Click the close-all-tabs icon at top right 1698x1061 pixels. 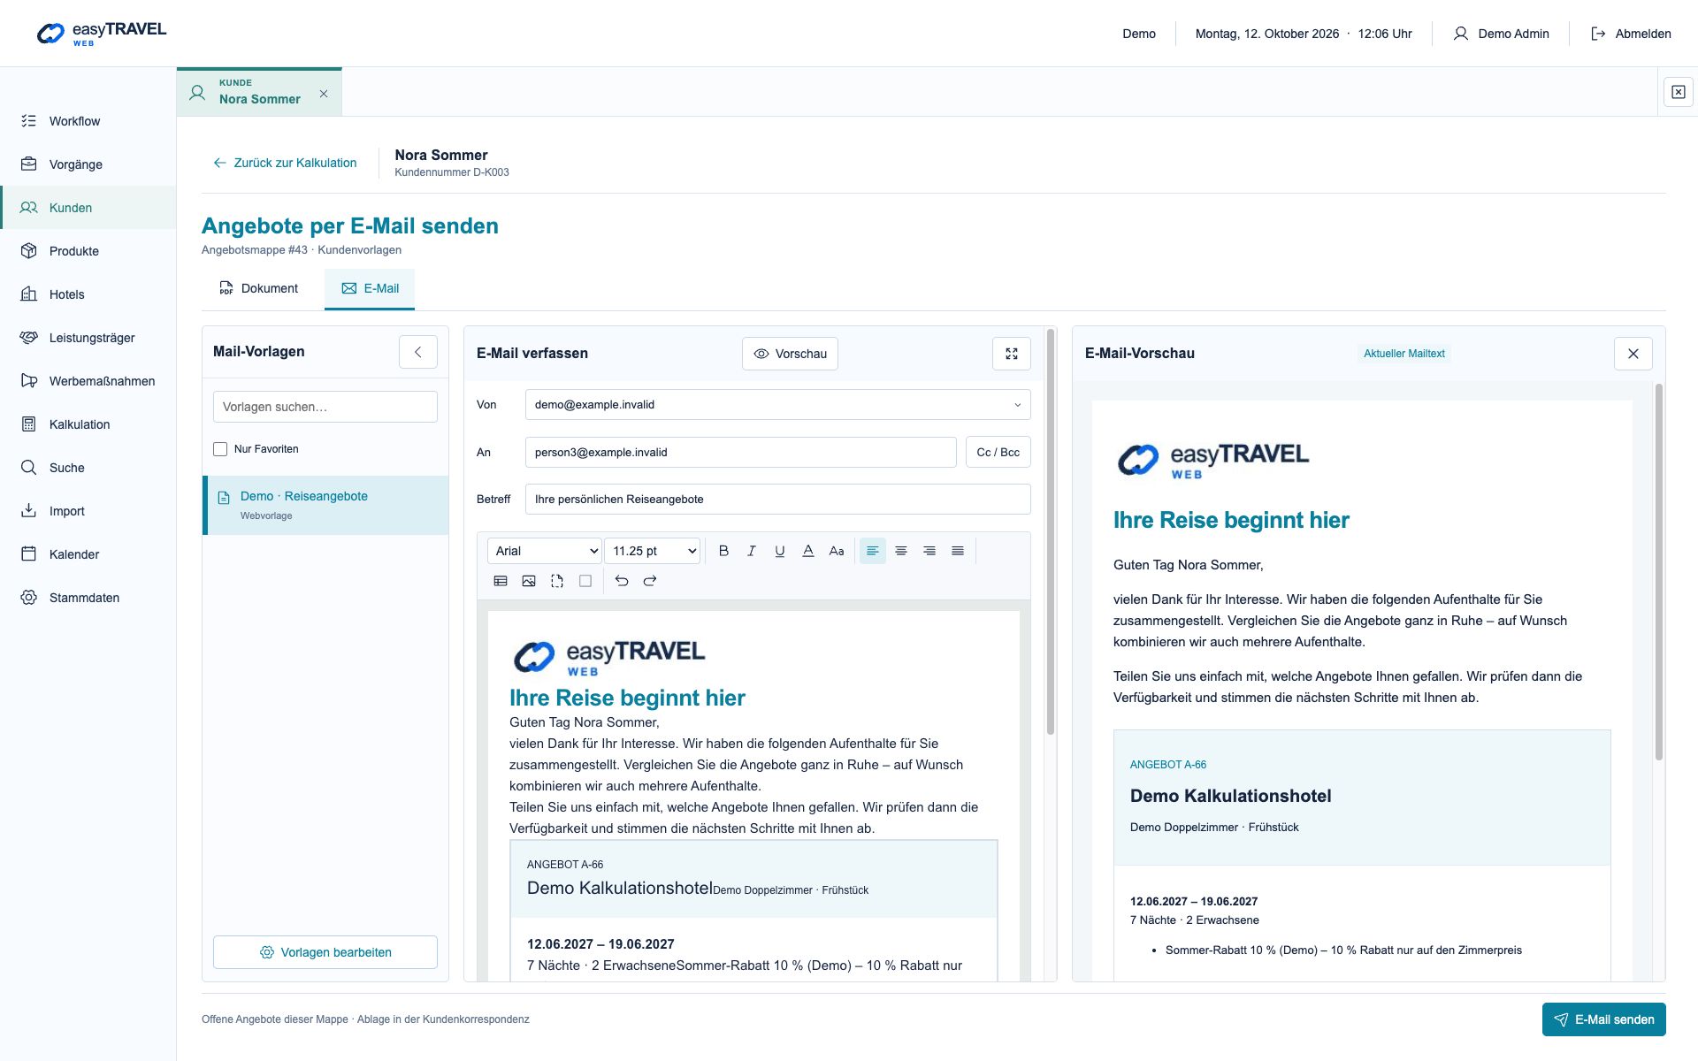[x=1679, y=92]
